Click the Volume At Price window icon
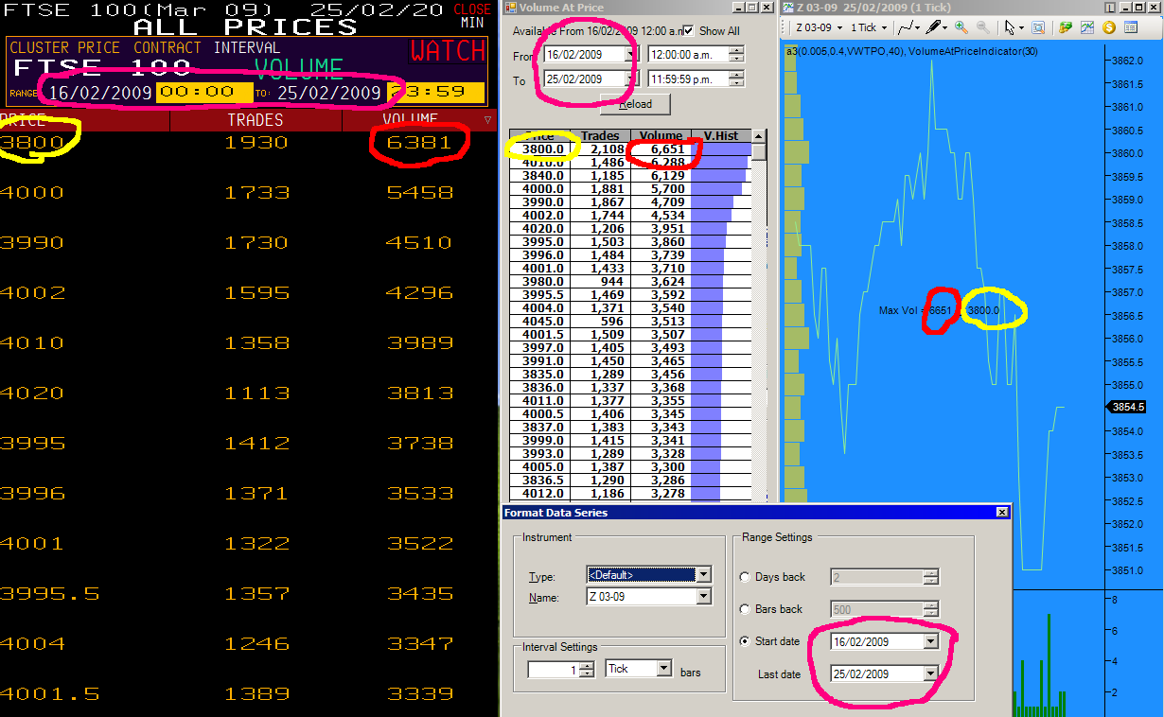This screenshot has height=717, width=1164. (x=510, y=8)
